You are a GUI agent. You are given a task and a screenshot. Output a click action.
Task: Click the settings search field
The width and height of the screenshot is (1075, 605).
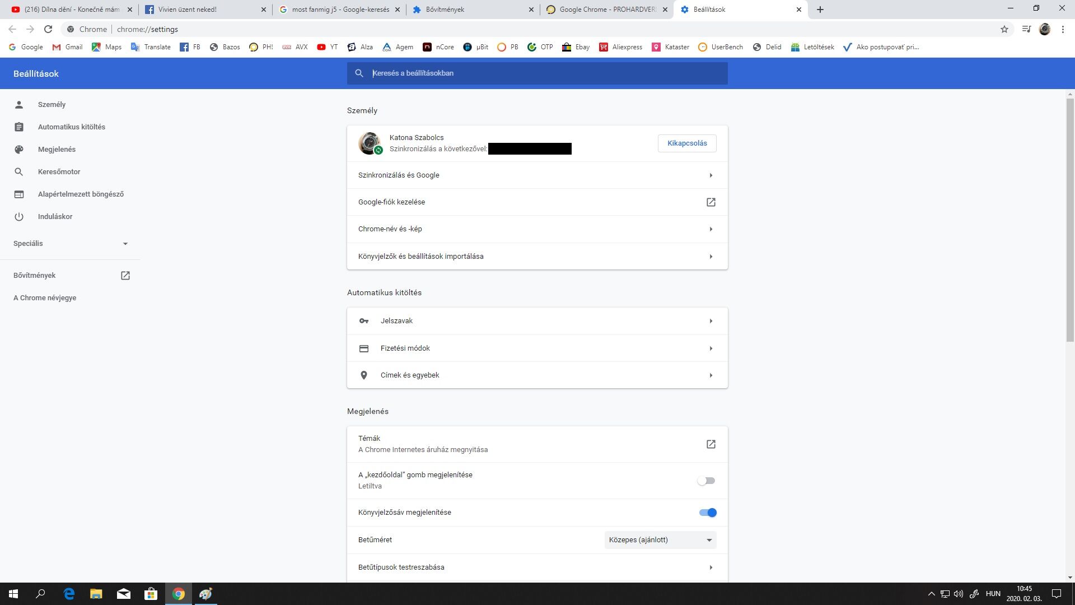point(536,73)
